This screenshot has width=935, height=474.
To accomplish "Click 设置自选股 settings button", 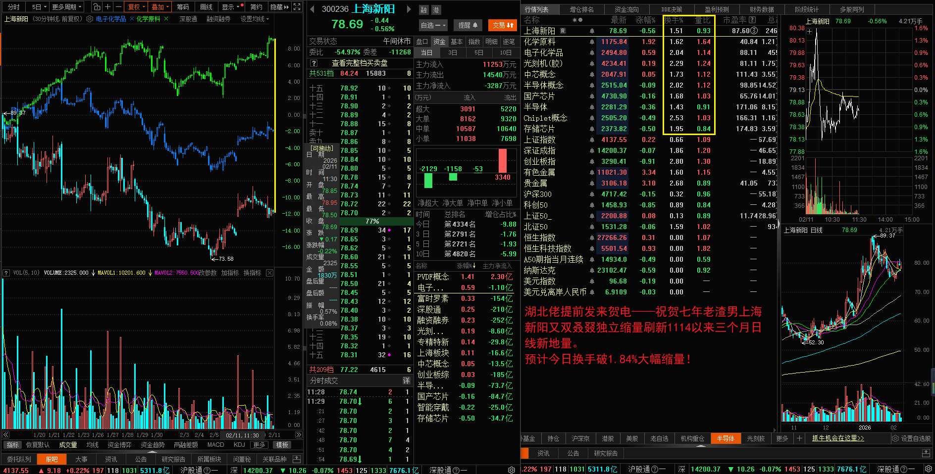I will [x=911, y=438].
